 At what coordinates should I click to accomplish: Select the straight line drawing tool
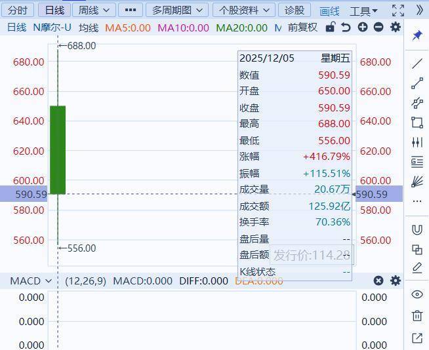tap(417, 64)
